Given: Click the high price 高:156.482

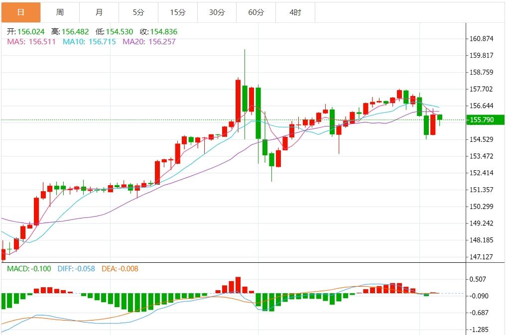Looking at the screenshot, I should [70, 31].
